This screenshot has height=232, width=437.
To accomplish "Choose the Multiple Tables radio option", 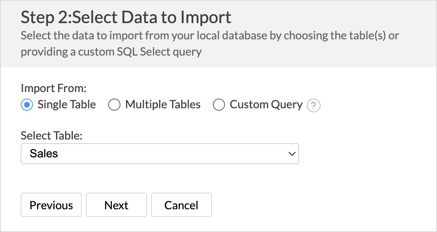I will coord(114,105).
